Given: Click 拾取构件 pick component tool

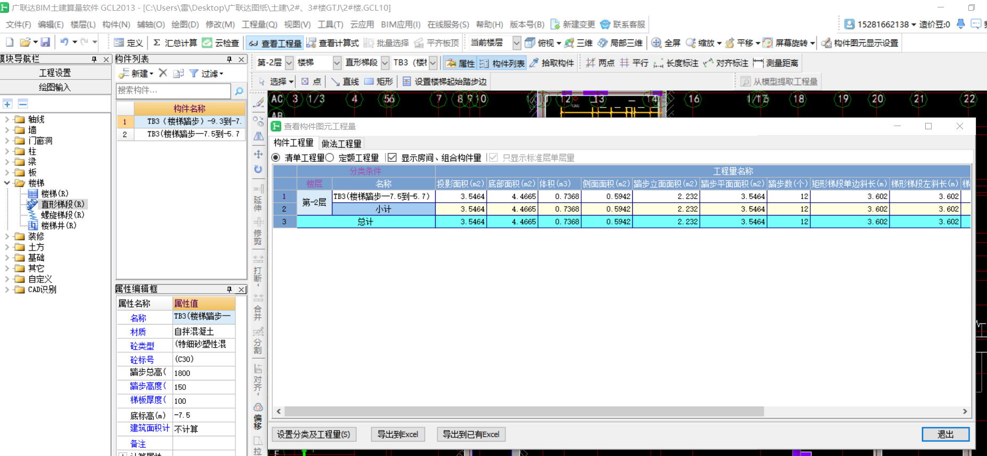Looking at the screenshot, I should [551, 63].
